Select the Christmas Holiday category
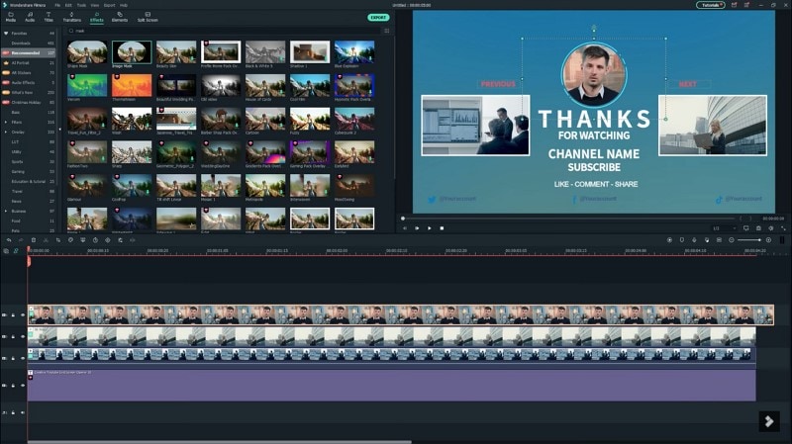Screen dimensions: 792x444 point(29,103)
